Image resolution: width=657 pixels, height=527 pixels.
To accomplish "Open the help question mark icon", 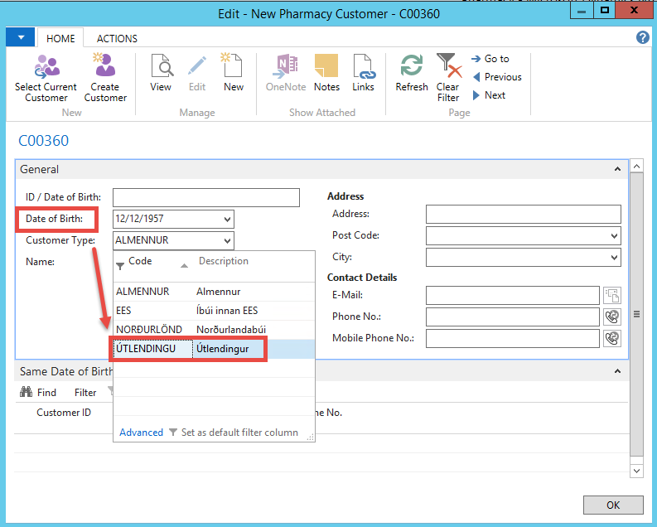I will click(x=642, y=38).
